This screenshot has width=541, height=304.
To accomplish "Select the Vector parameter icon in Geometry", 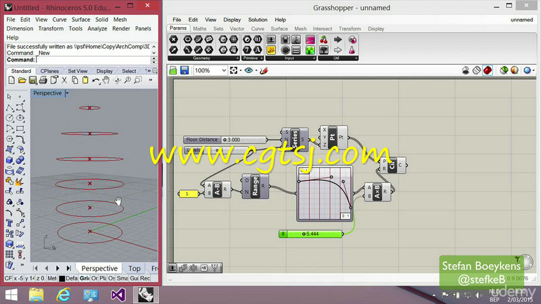I will pyautogui.click(x=174, y=50).
